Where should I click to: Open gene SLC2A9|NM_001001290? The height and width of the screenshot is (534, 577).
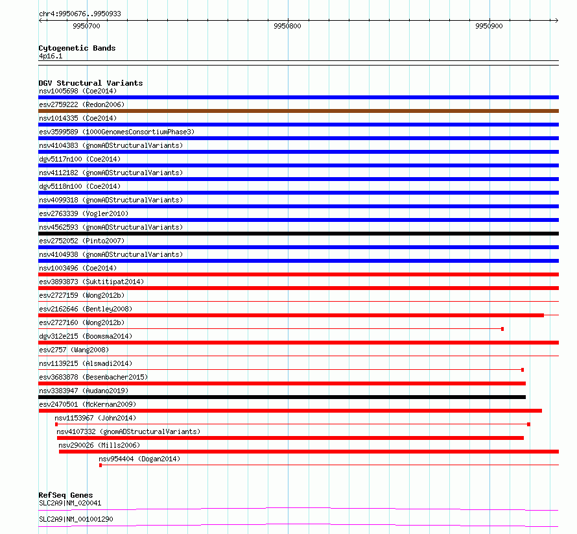click(76, 519)
